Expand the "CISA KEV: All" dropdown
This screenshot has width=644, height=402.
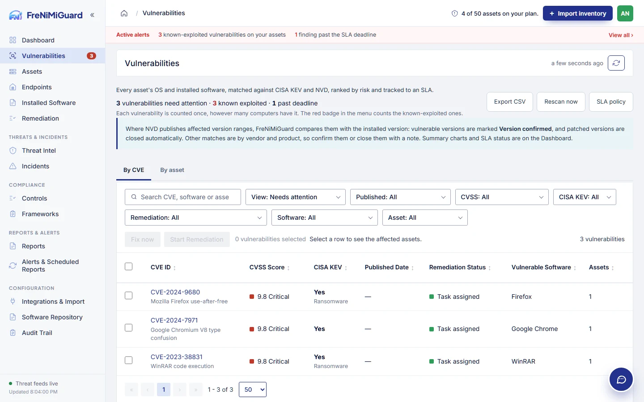pos(585,197)
